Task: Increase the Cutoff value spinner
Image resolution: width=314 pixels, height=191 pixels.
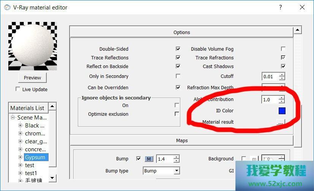Action: [x=281, y=75]
